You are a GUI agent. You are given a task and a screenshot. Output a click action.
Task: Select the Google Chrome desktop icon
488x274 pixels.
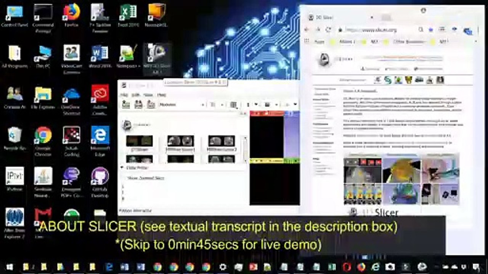[x=43, y=141]
